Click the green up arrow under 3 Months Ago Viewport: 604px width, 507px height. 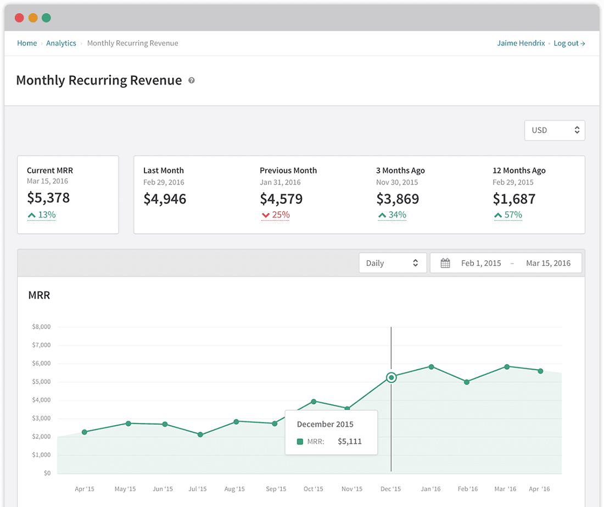pos(382,215)
